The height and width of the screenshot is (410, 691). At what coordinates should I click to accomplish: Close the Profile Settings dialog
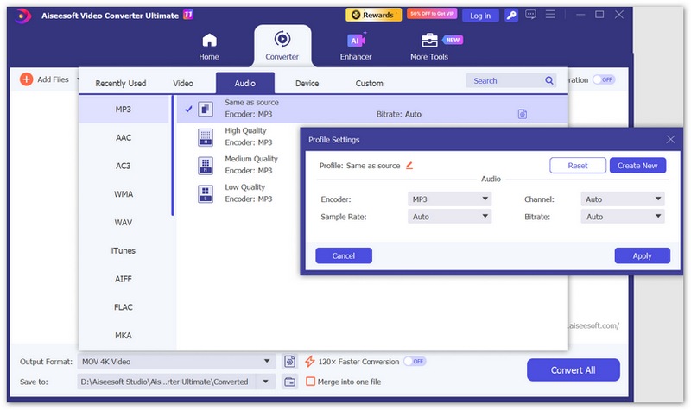coord(671,140)
